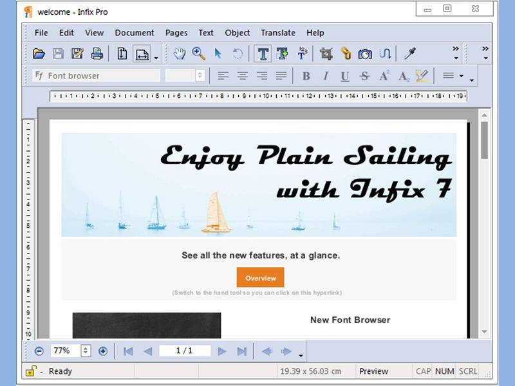Click the page number field 1 / 1

click(185, 351)
